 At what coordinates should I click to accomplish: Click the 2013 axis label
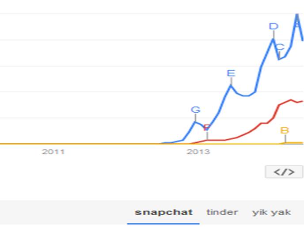click(198, 152)
